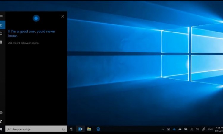Click the Cortana circle logo
This screenshot has width=223, height=134.
pyautogui.click(x=36, y=18)
